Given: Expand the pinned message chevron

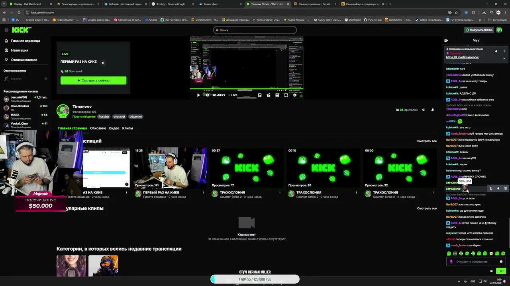Looking at the screenshot, I should pyautogui.click(x=504, y=58).
